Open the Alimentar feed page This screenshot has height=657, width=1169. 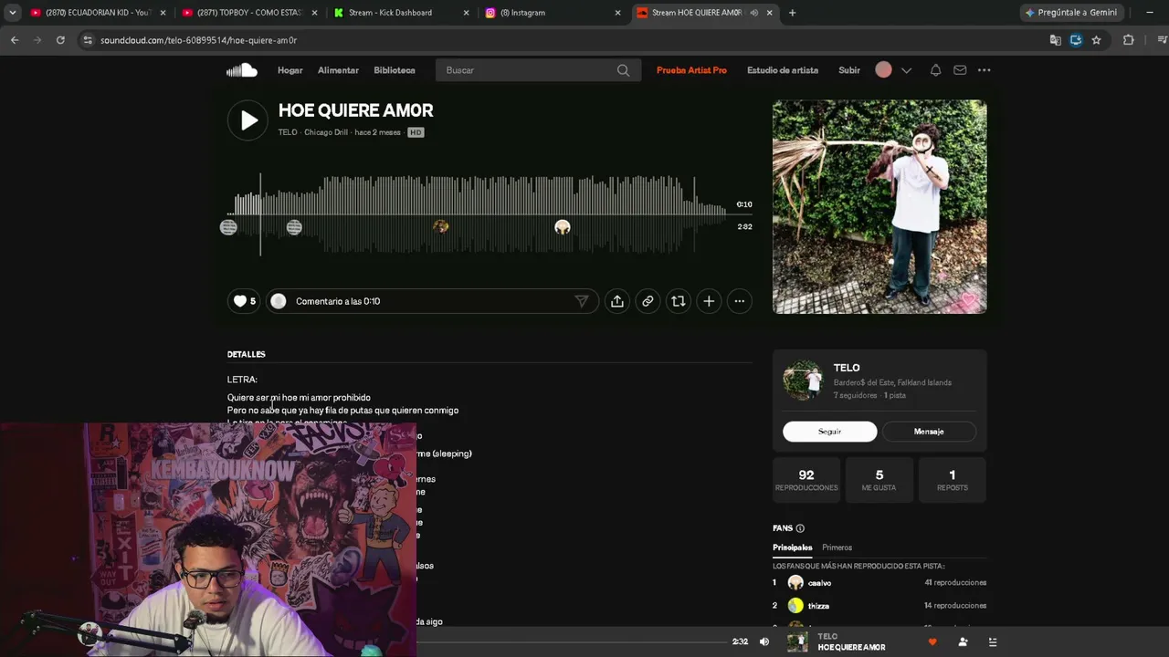(x=338, y=70)
